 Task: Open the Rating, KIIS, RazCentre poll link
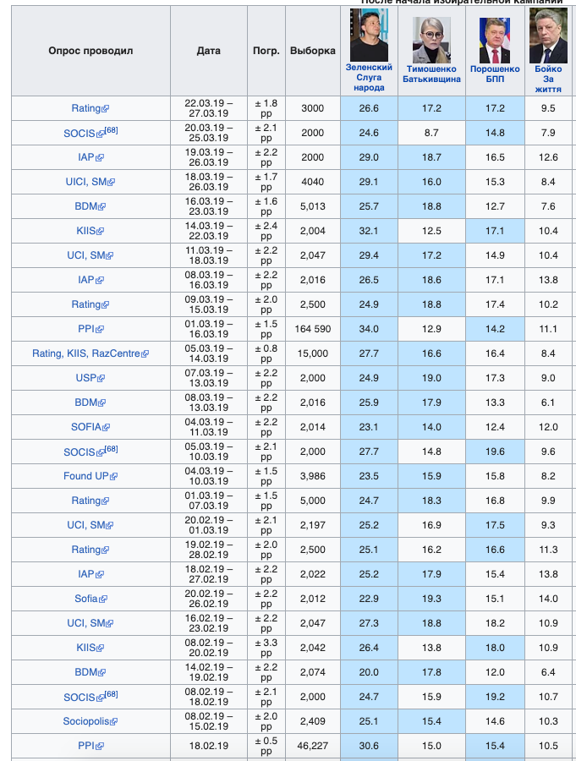pyautogui.click(x=86, y=353)
